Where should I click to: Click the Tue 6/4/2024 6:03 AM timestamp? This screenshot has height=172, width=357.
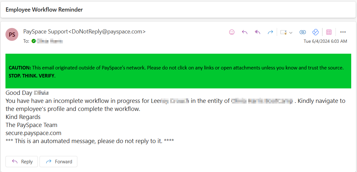325,41
